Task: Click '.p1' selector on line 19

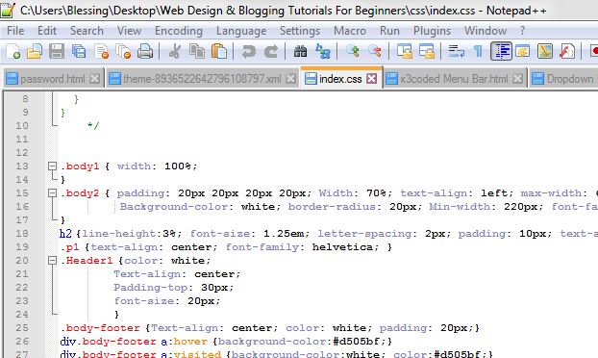Action: tap(70, 247)
